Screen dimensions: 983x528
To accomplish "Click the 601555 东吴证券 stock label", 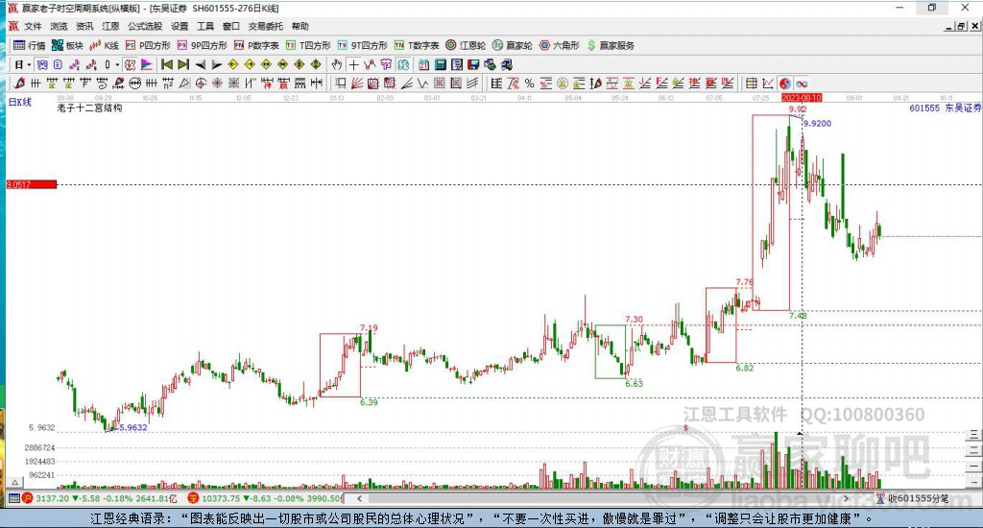I will coord(945,108).
